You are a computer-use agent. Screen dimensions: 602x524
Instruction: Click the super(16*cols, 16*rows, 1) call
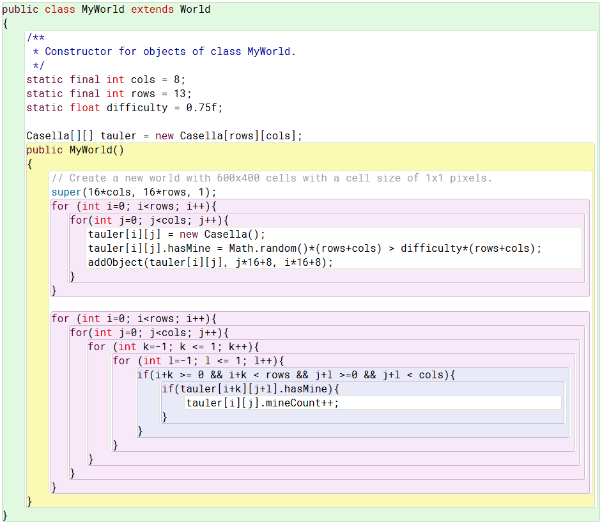click(x=134, y=192)
